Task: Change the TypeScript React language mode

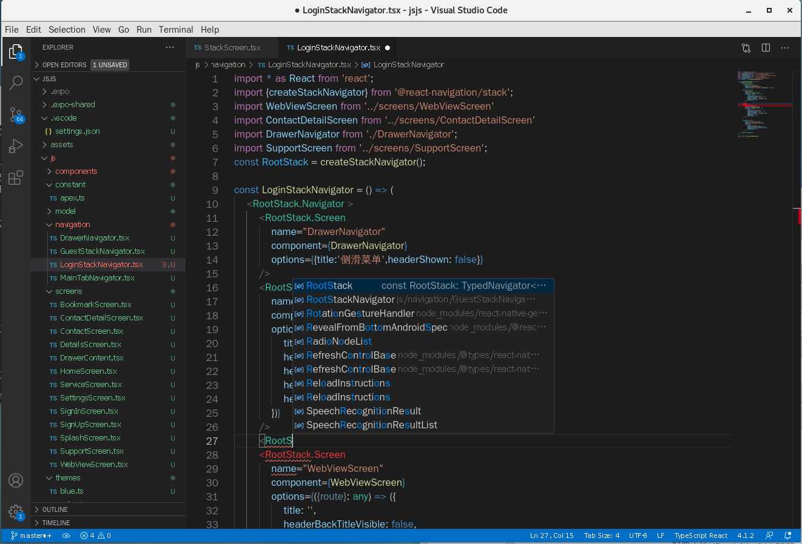Action: (701, 536)
